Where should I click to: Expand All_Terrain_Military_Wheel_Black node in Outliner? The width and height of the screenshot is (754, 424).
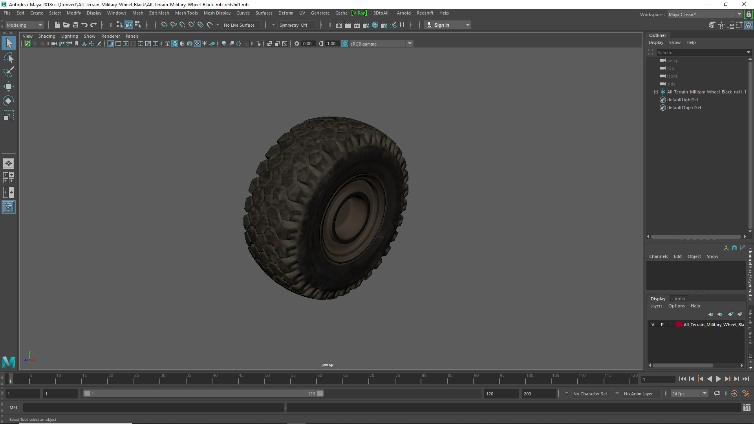pos(656,92)
